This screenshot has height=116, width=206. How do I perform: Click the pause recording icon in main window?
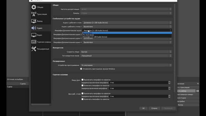point(197,91)
